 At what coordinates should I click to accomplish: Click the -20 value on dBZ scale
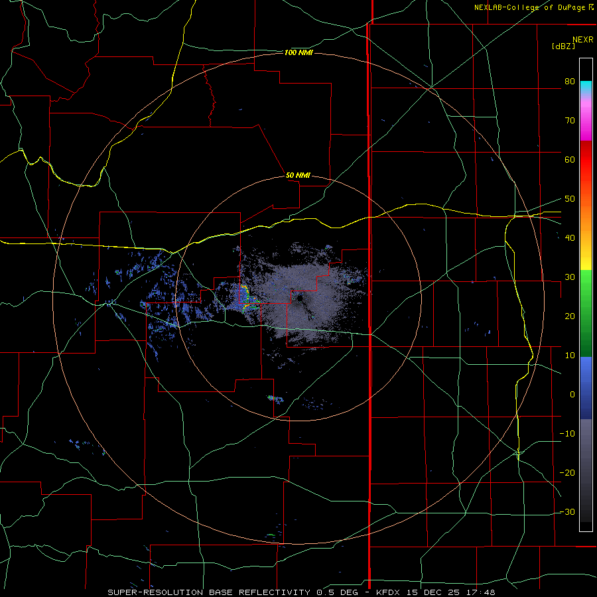(x=567, y=472)
